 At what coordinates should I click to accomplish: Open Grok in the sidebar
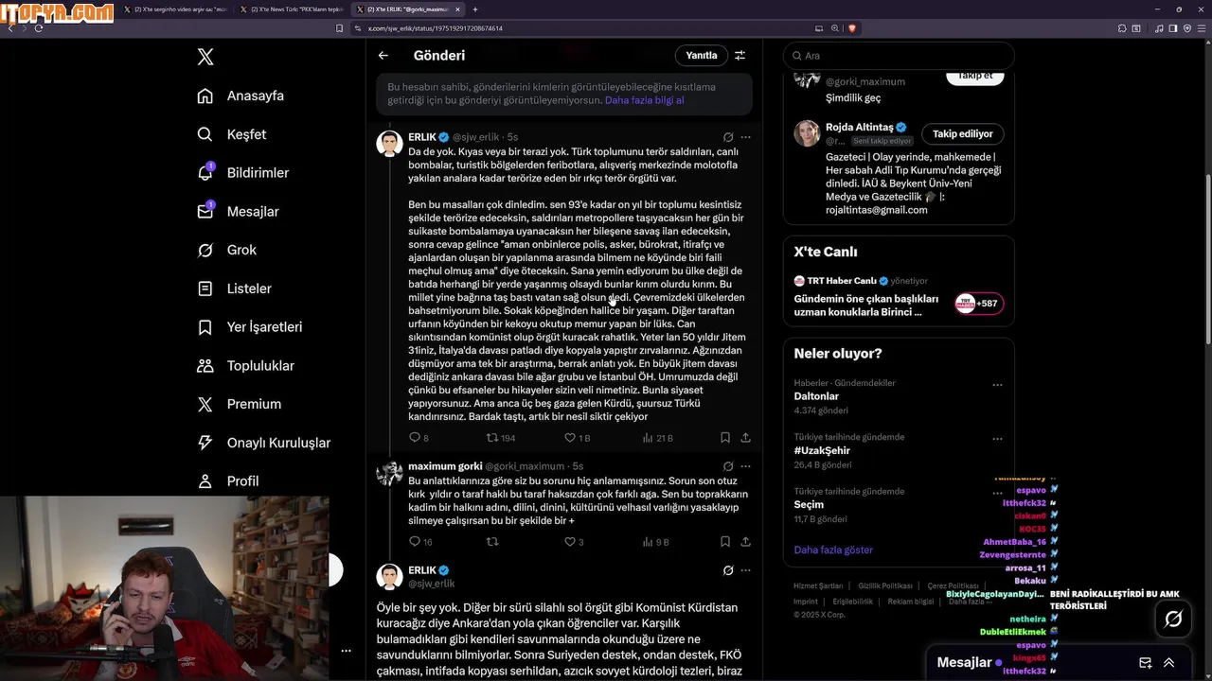[226, 250]
